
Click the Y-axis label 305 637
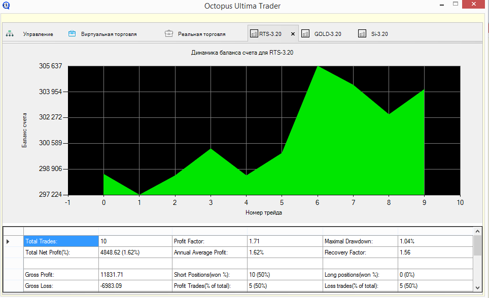coord(51,66)
